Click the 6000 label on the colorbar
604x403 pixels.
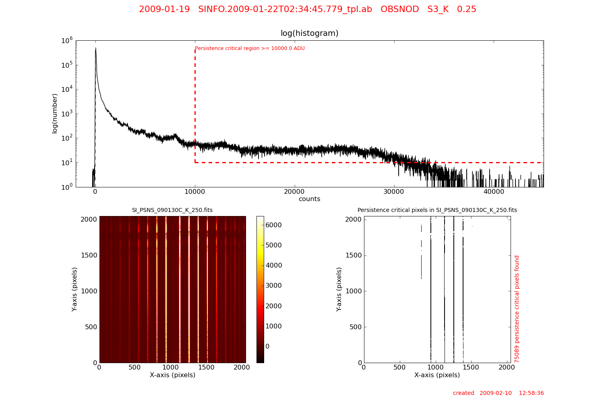tap(273, 225)
